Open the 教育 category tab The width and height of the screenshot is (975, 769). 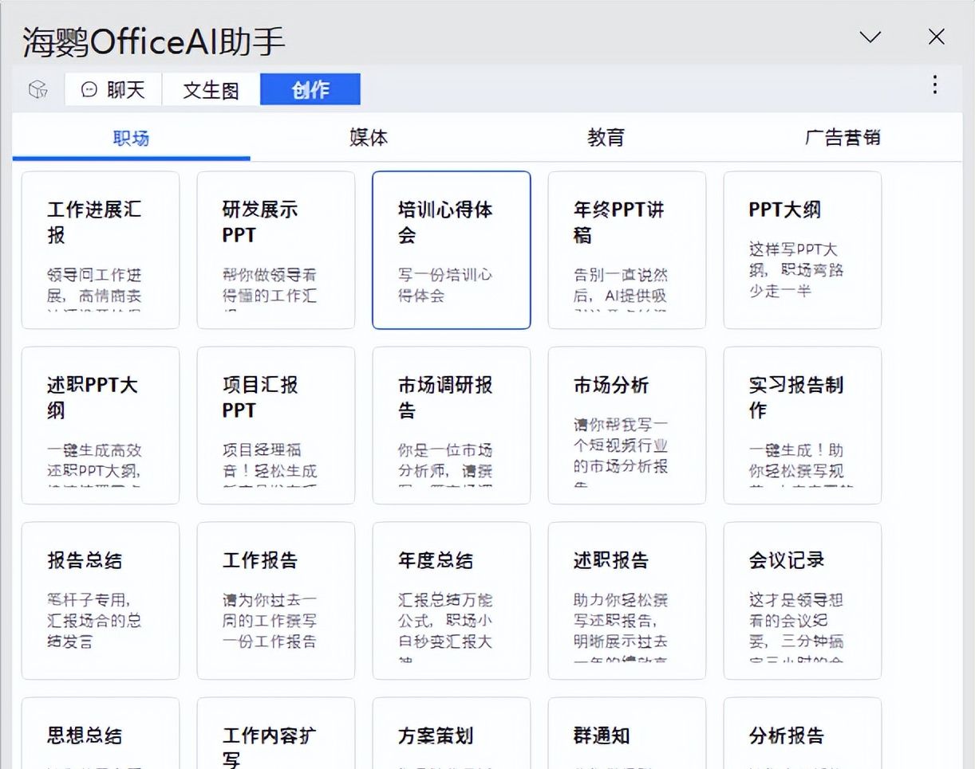[x=606, y=138]
